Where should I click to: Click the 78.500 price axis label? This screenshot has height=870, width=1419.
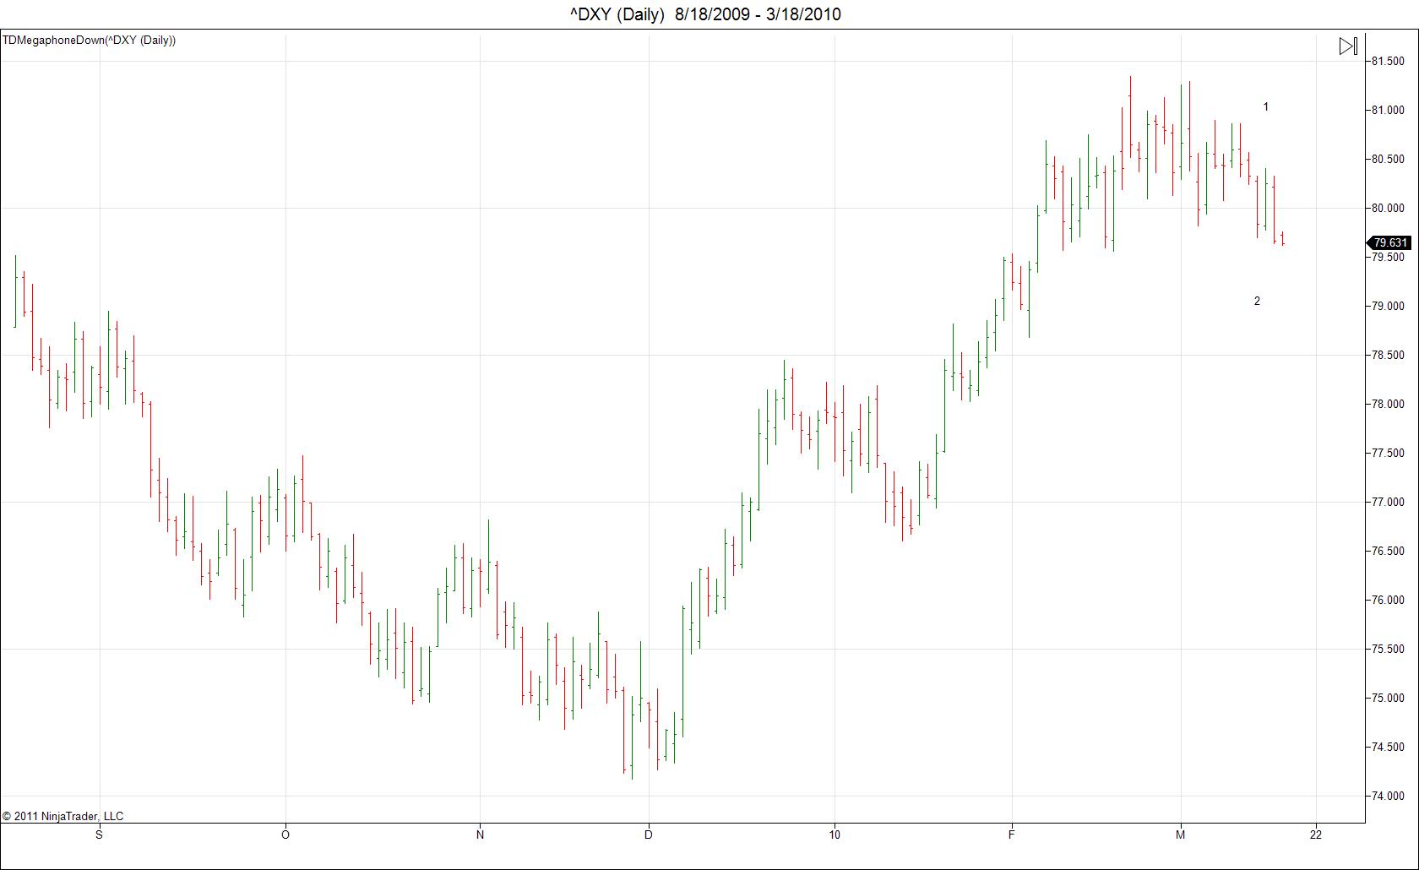pos(1388,355)
